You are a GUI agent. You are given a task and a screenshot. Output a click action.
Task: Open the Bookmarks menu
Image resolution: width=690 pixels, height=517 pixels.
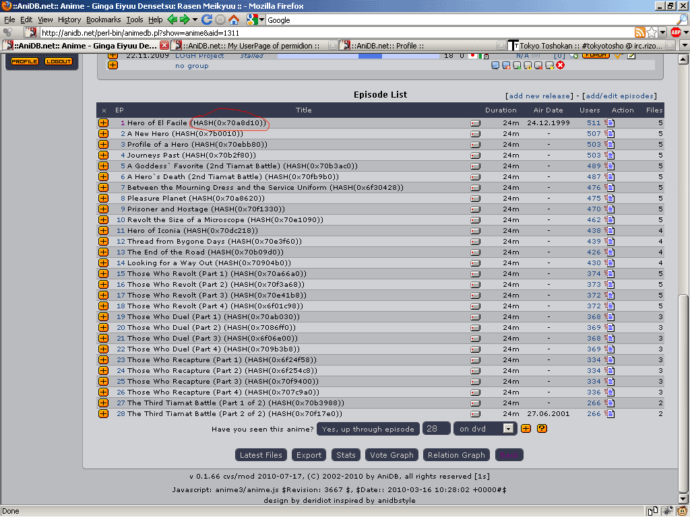(x=103, y=20)
